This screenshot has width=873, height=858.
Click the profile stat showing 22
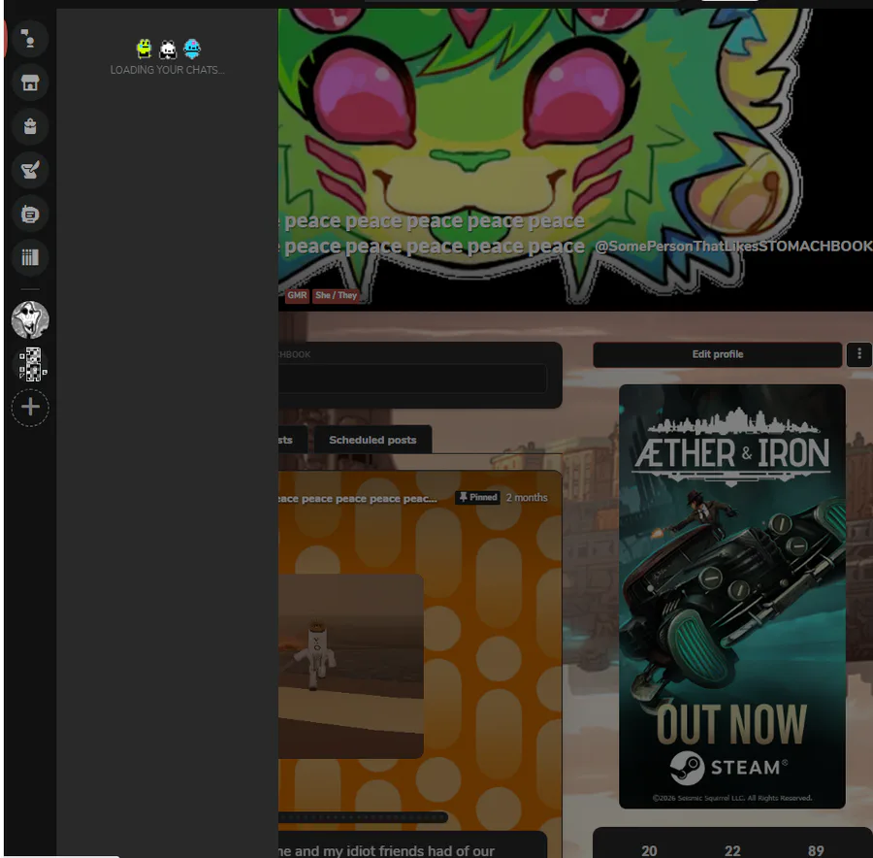[732, 851]
